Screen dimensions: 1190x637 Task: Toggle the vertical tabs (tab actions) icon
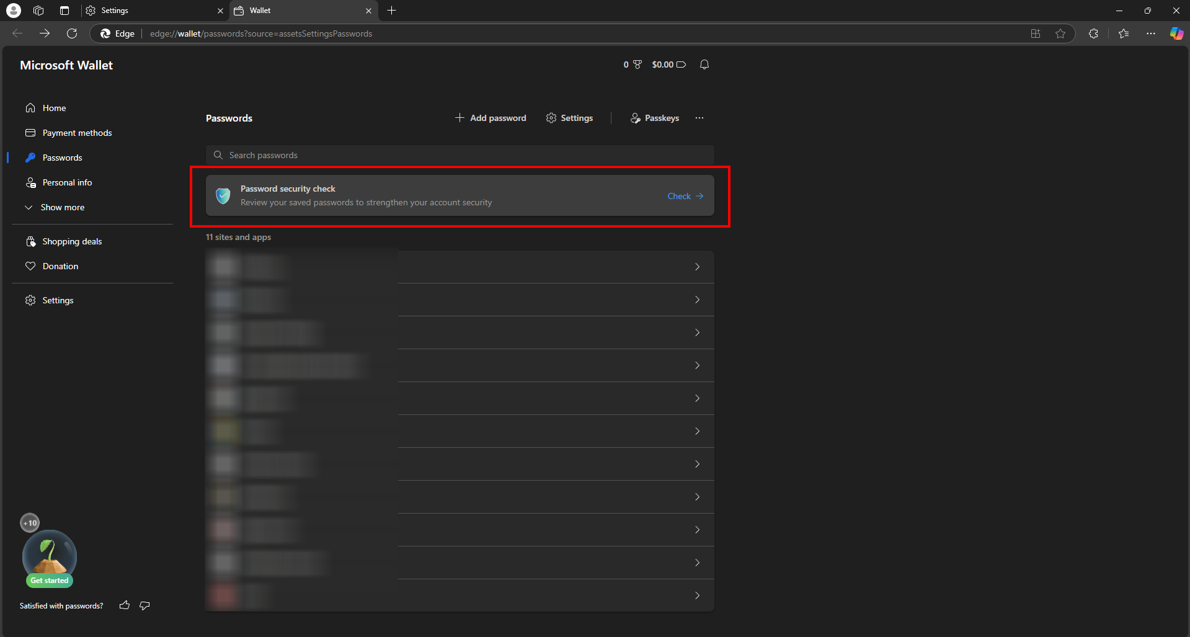click(x=64, y=11)
